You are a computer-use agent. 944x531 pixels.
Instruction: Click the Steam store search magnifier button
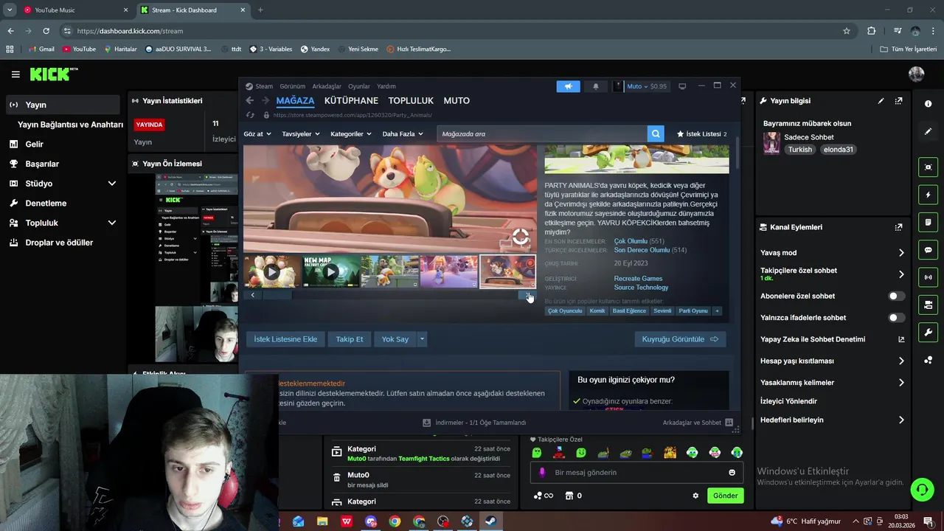click(x=656, y=133)
